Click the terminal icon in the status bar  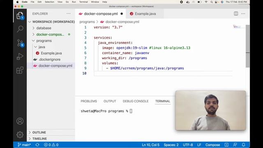coord(226,145)
